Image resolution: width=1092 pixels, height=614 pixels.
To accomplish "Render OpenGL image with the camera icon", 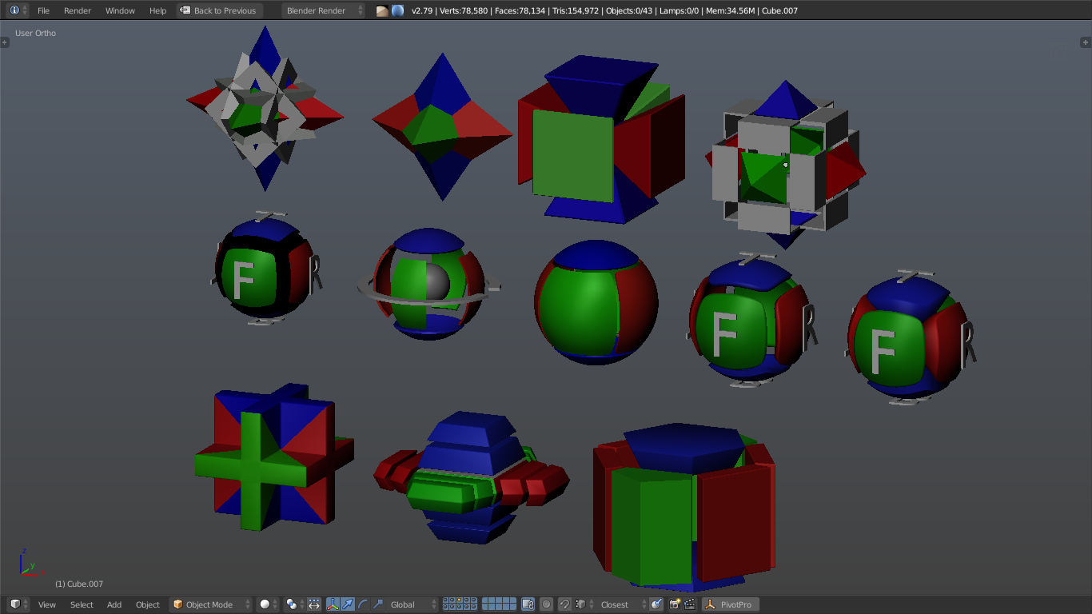I will point(675,604).
